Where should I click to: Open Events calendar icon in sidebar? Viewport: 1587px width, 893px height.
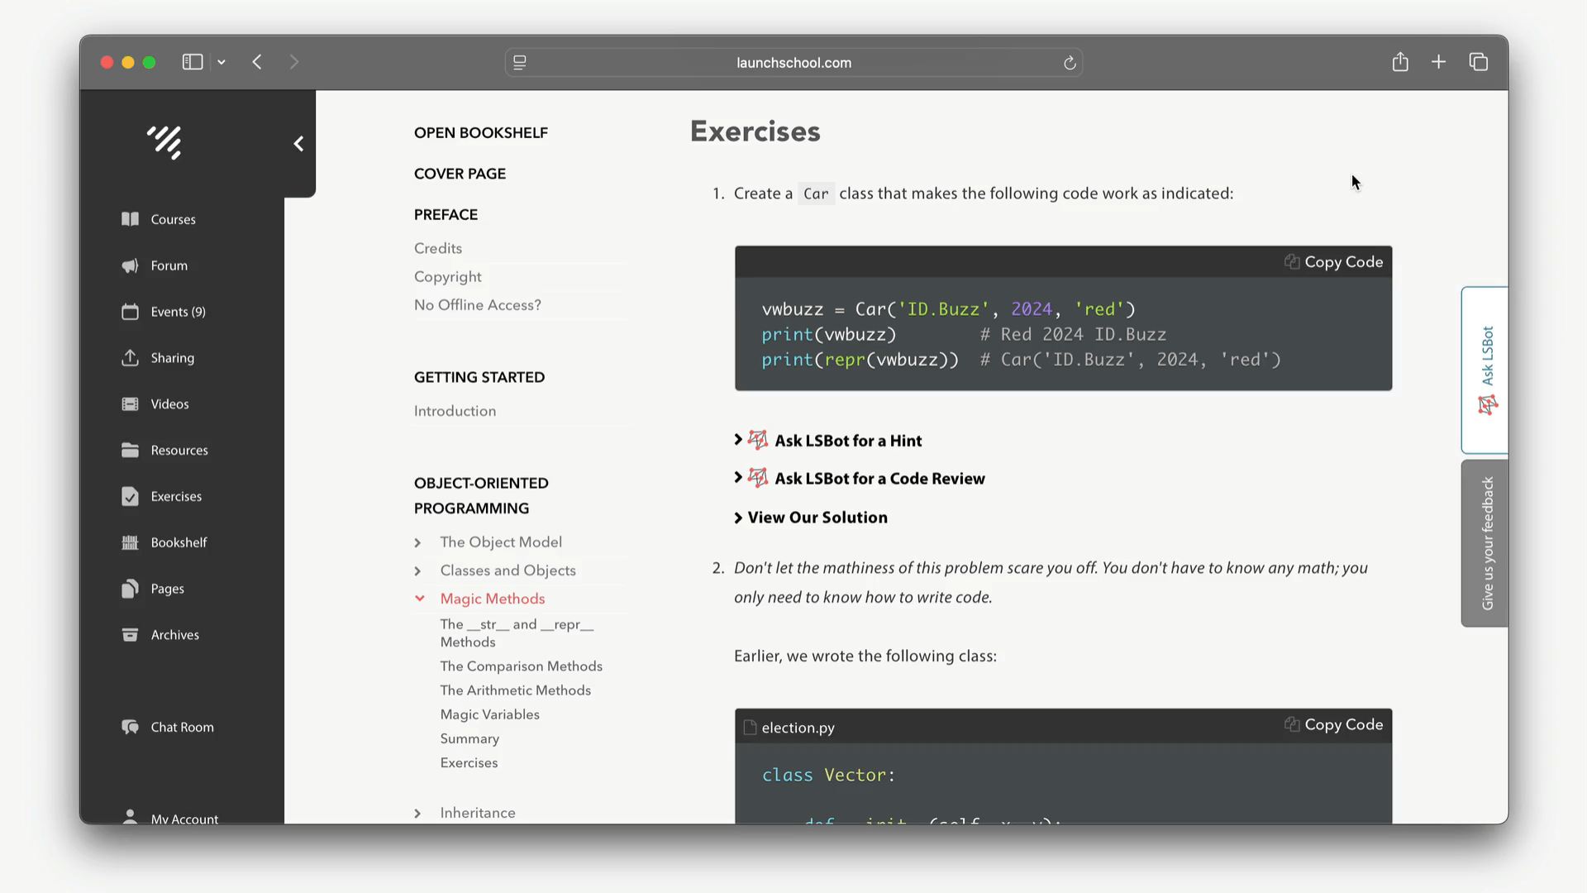tap(130, 312)
